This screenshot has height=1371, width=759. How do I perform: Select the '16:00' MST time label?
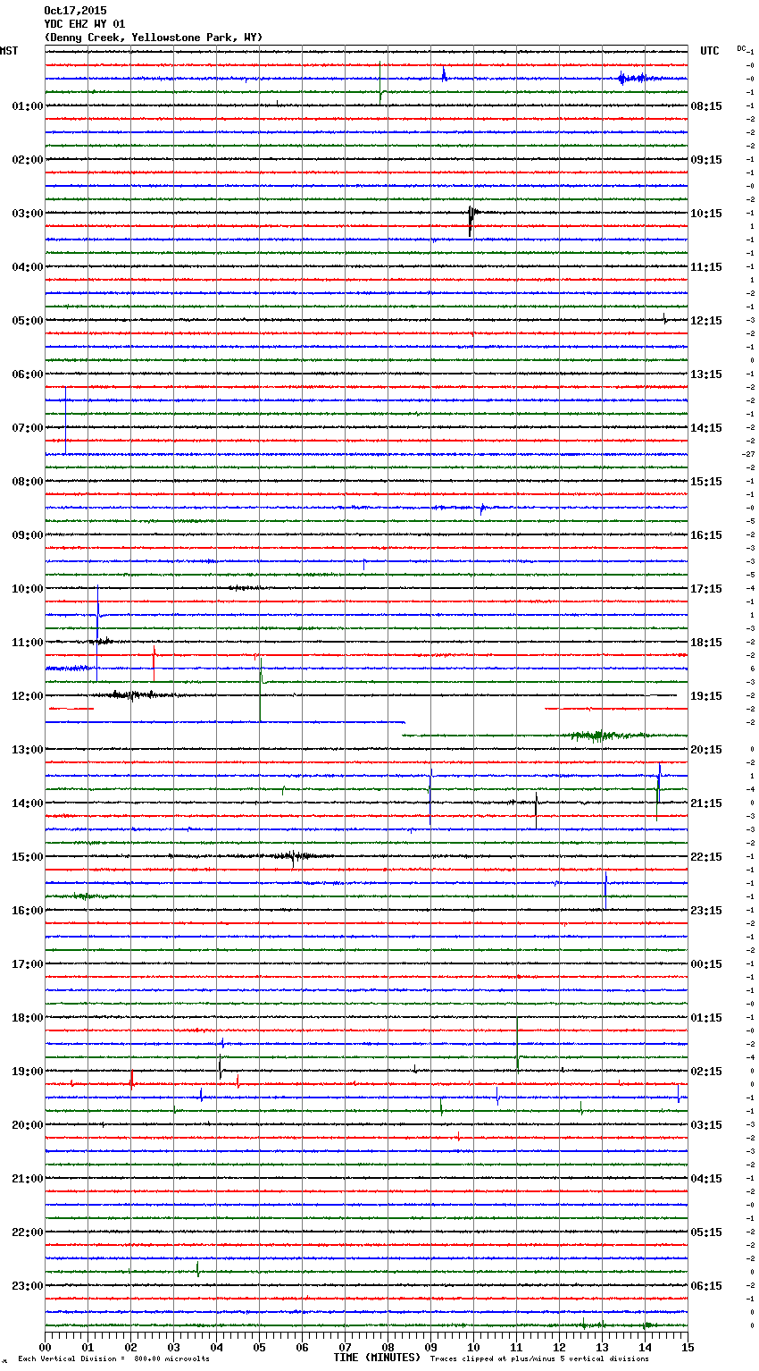pyautogui.click(x=28, y=911)
